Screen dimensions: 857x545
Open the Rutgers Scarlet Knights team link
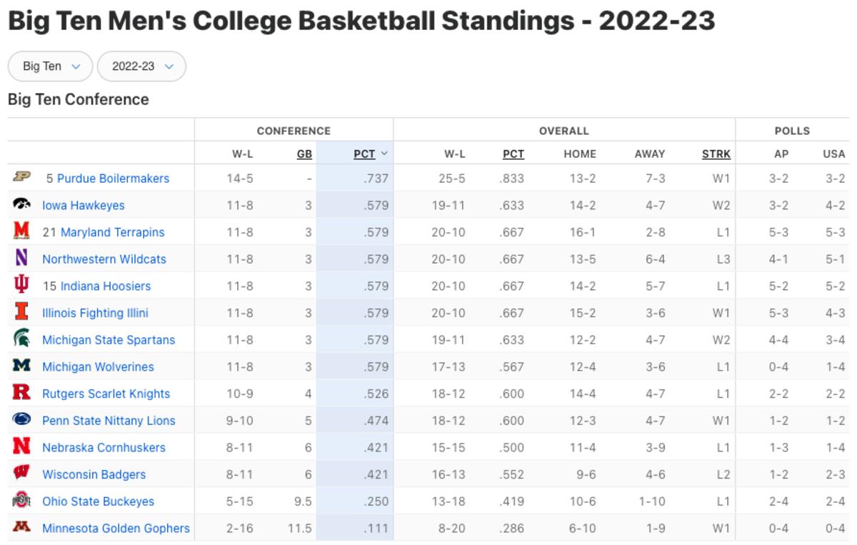click(106, 394)
